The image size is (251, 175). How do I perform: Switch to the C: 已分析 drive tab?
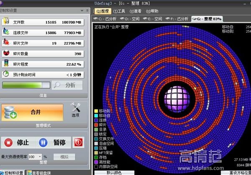point(106,19)
